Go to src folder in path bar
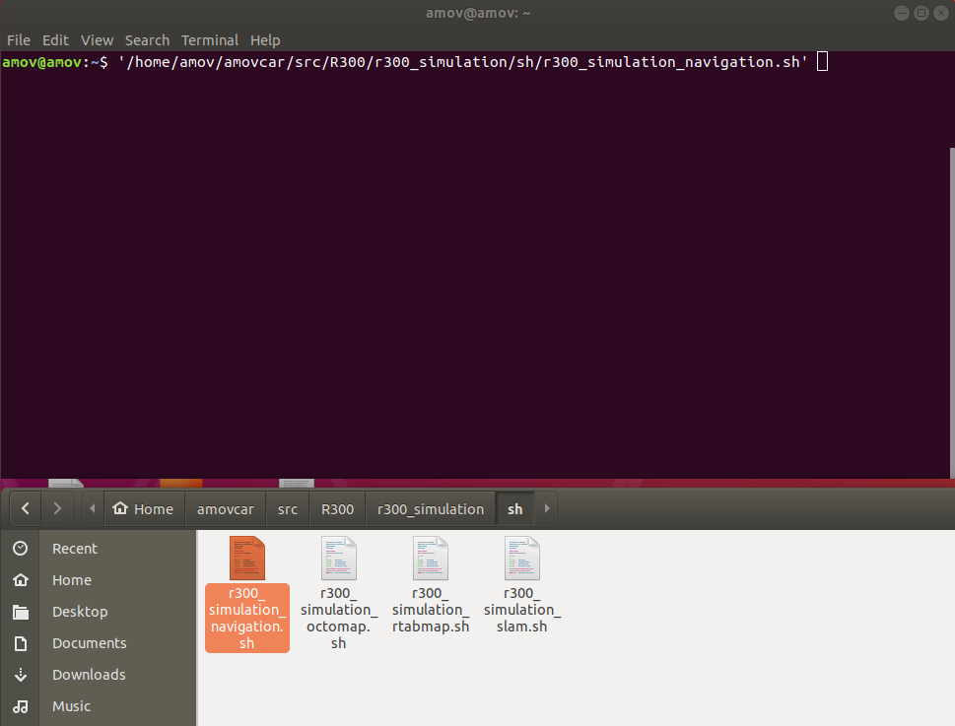The width and height of the screenshot is (955, 726). [288, 508]
